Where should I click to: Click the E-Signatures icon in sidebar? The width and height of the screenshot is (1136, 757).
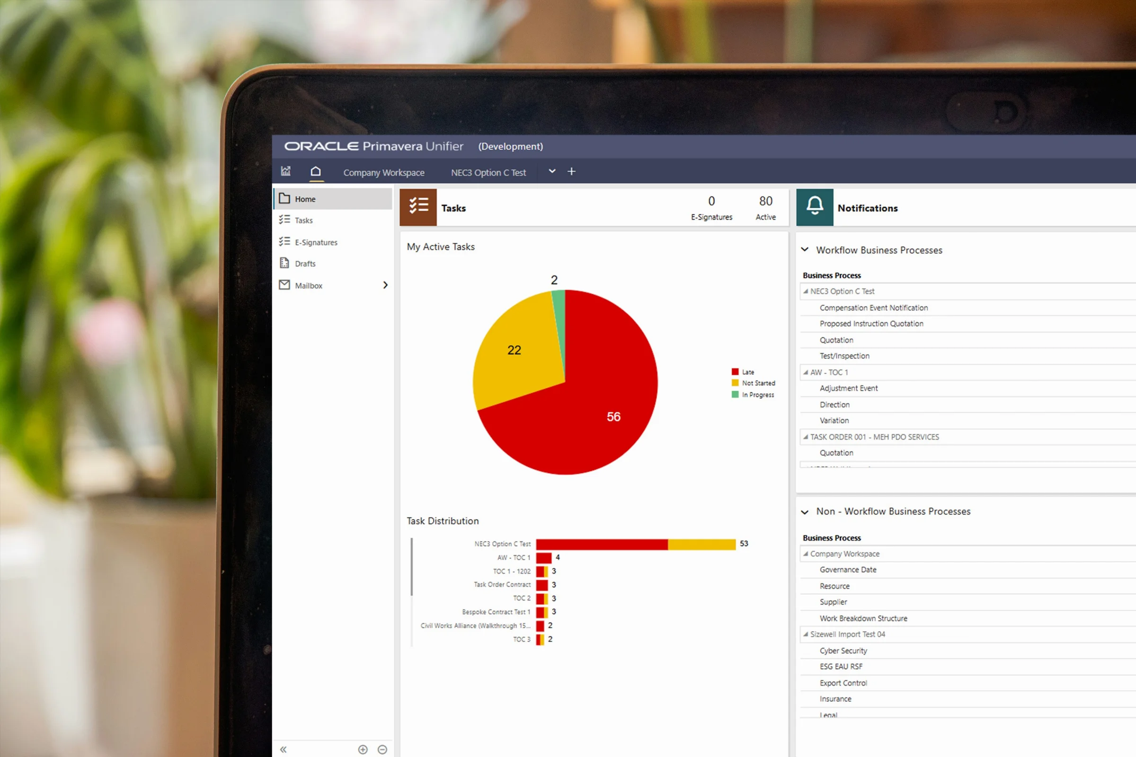pyautogui.click(x=284, y=241)
